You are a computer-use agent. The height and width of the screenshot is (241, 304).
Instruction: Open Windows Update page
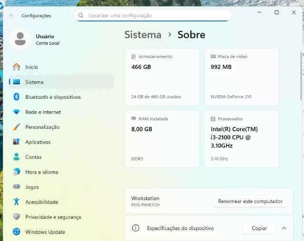point(61,232)
